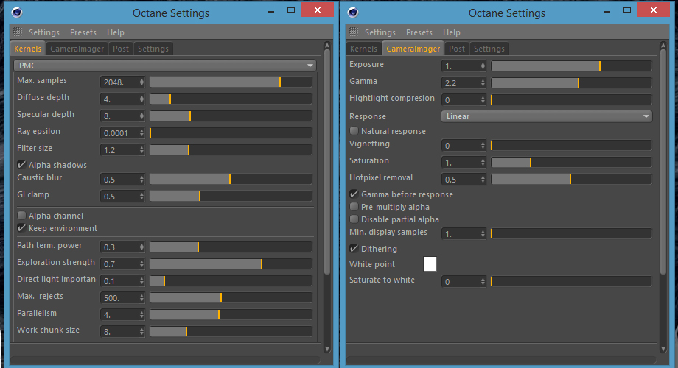Click GI clamp stepper arrows
This screenshot has width=678, height=368.
pyautogui.click(x=141, y=196)
